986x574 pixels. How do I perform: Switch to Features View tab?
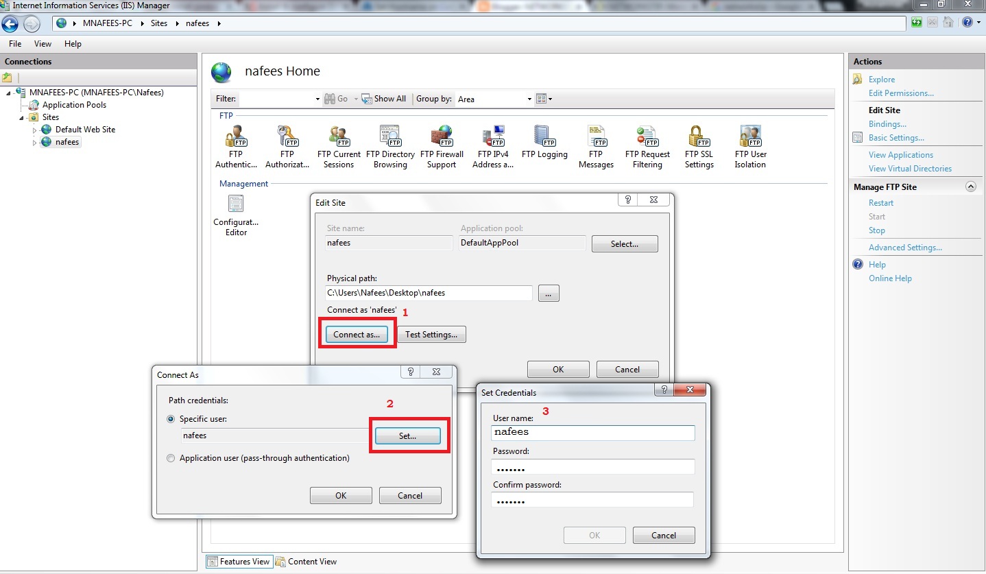click(x=239, y=562)
